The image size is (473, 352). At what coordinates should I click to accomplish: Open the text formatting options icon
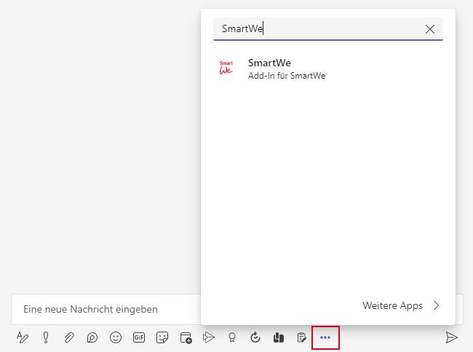(22, 337)
